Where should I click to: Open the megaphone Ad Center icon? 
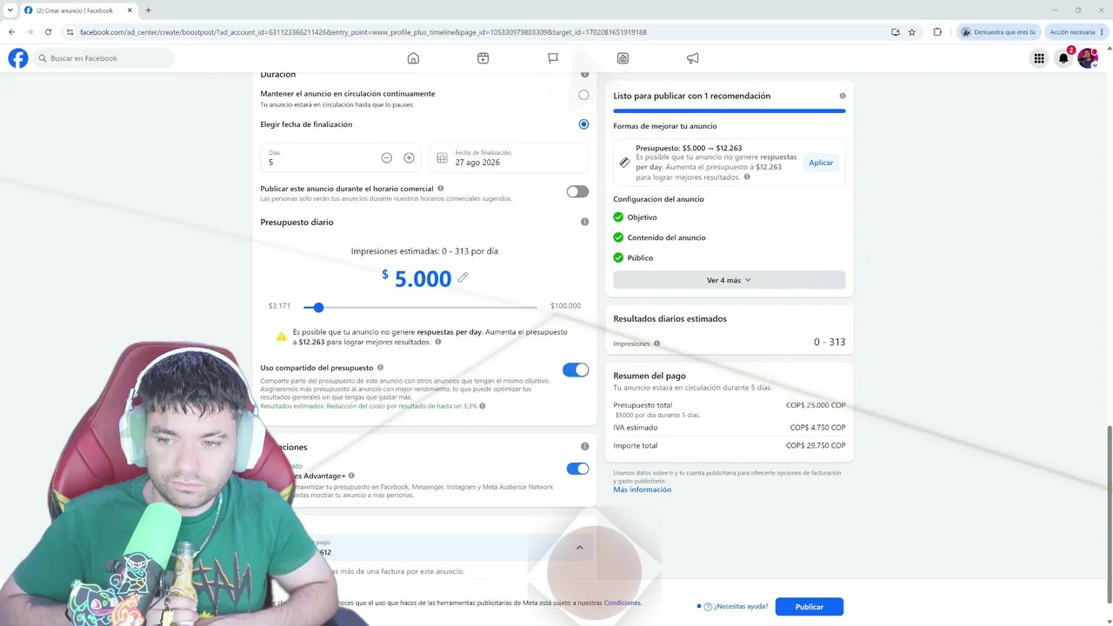tap(692, 58)
